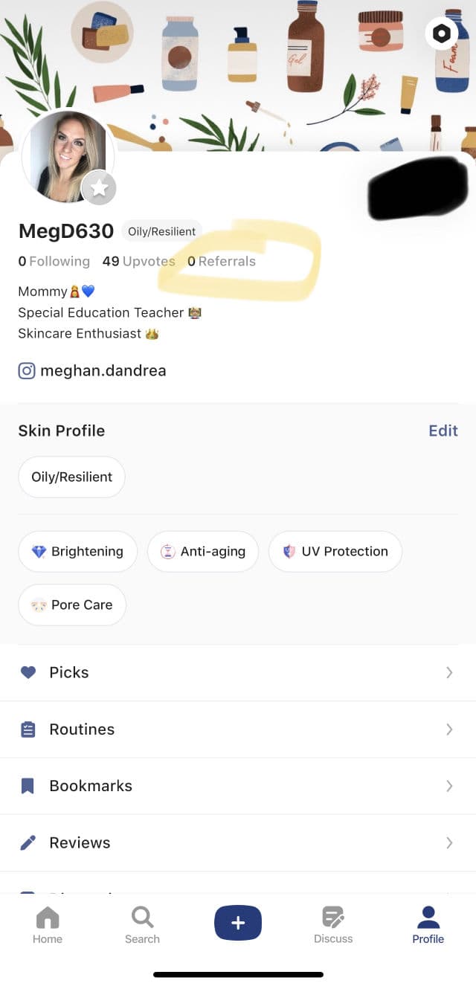476x986 pixels.
Task: Select the Brightening skin concern chip
Action: point(77,552)
